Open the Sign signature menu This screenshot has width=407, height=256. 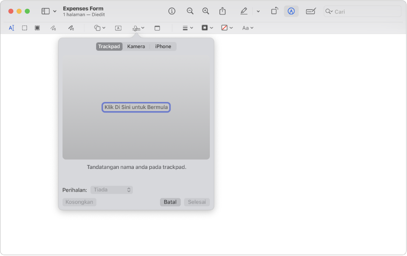pyautogui.click(x=138, y=28)
